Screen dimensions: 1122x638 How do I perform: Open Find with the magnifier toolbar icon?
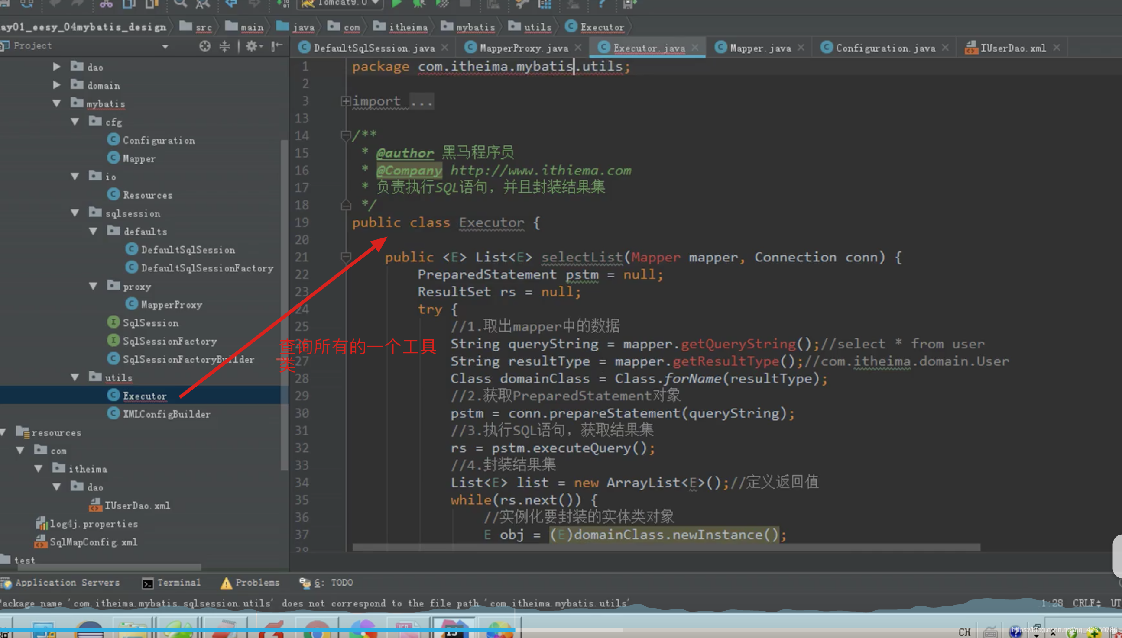tap(180, 4)
